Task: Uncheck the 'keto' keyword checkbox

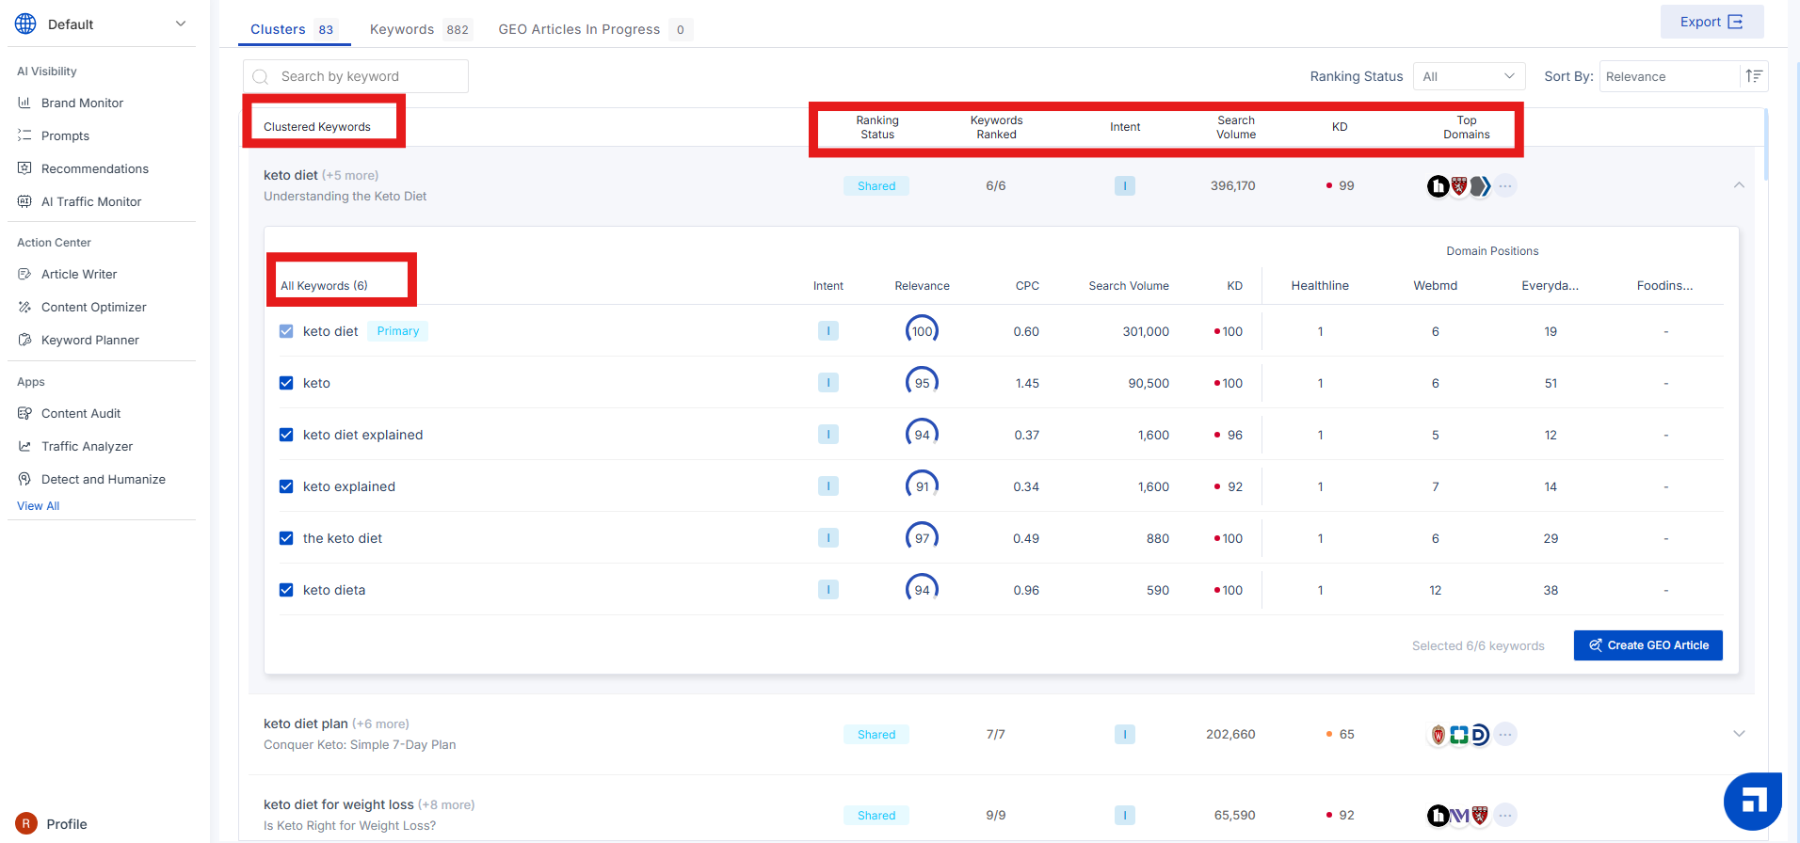Action: [286, 383]
